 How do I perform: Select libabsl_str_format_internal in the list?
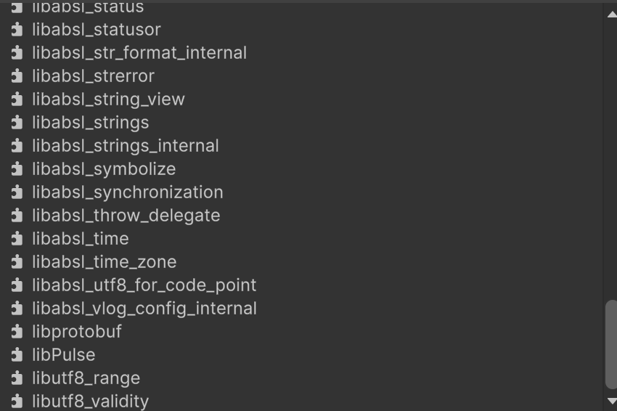pyautogui.click(x=139, y=53)
